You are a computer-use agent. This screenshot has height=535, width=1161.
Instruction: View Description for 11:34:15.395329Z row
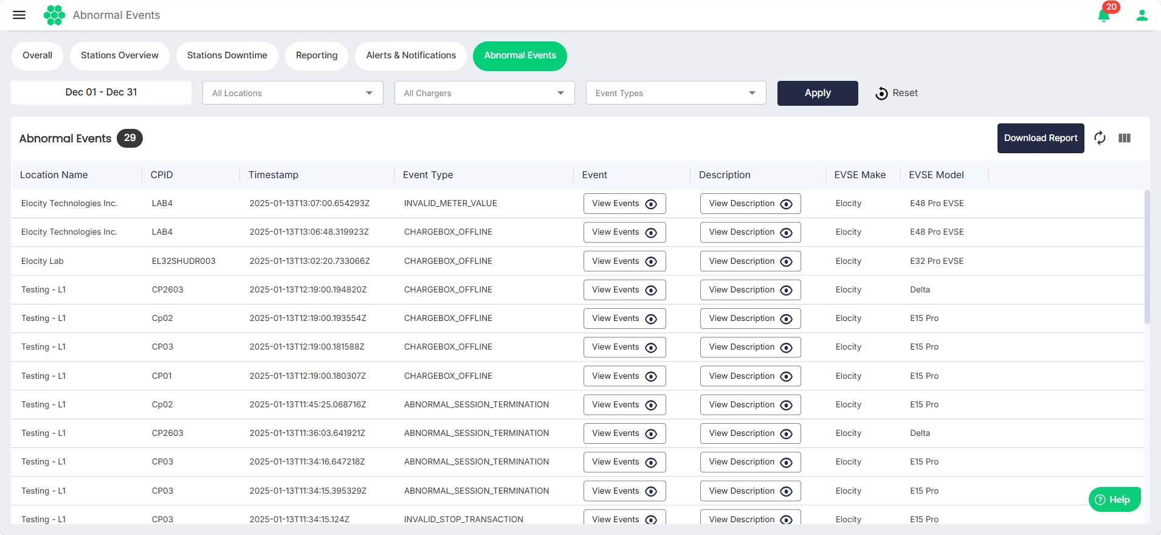coord(750,491)
